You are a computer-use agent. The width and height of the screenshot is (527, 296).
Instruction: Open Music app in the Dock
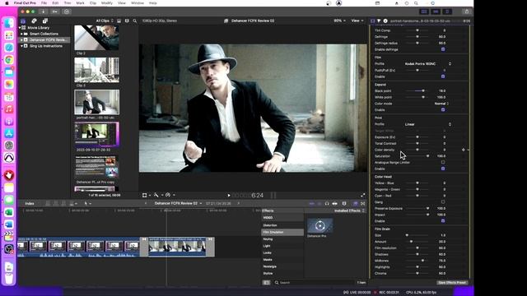coord(9,109)
